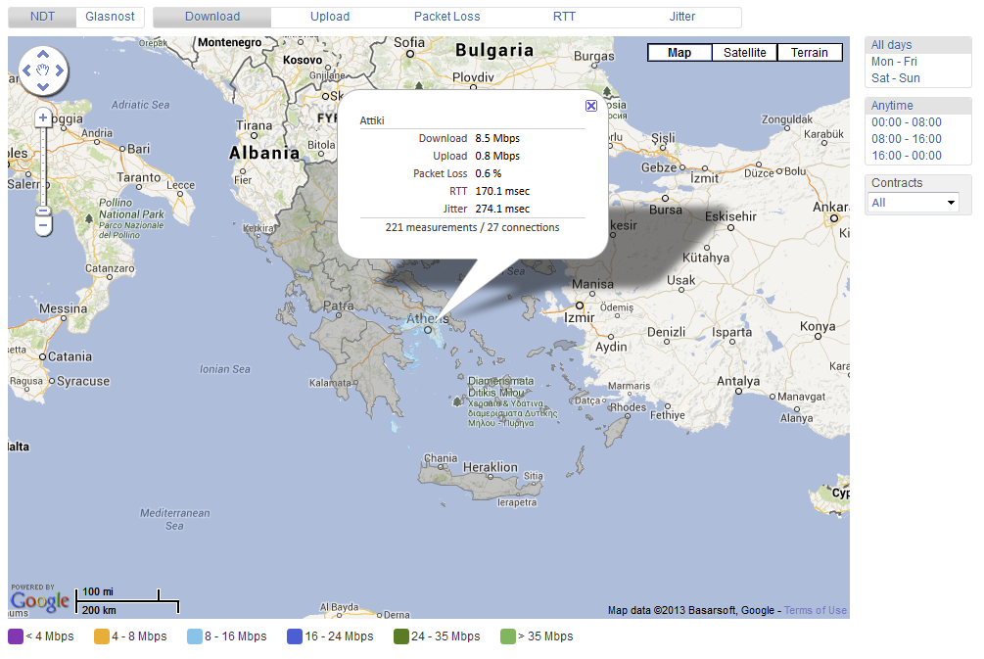
Task: Open the Google logo link
Action: point(39,599)
